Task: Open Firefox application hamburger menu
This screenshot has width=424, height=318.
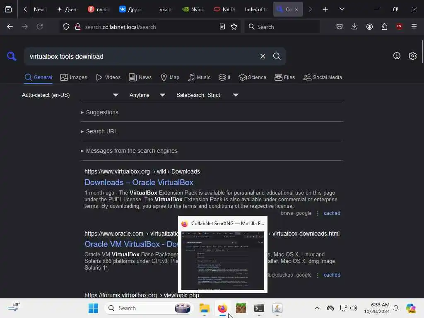Action: [x=414, y=26]
